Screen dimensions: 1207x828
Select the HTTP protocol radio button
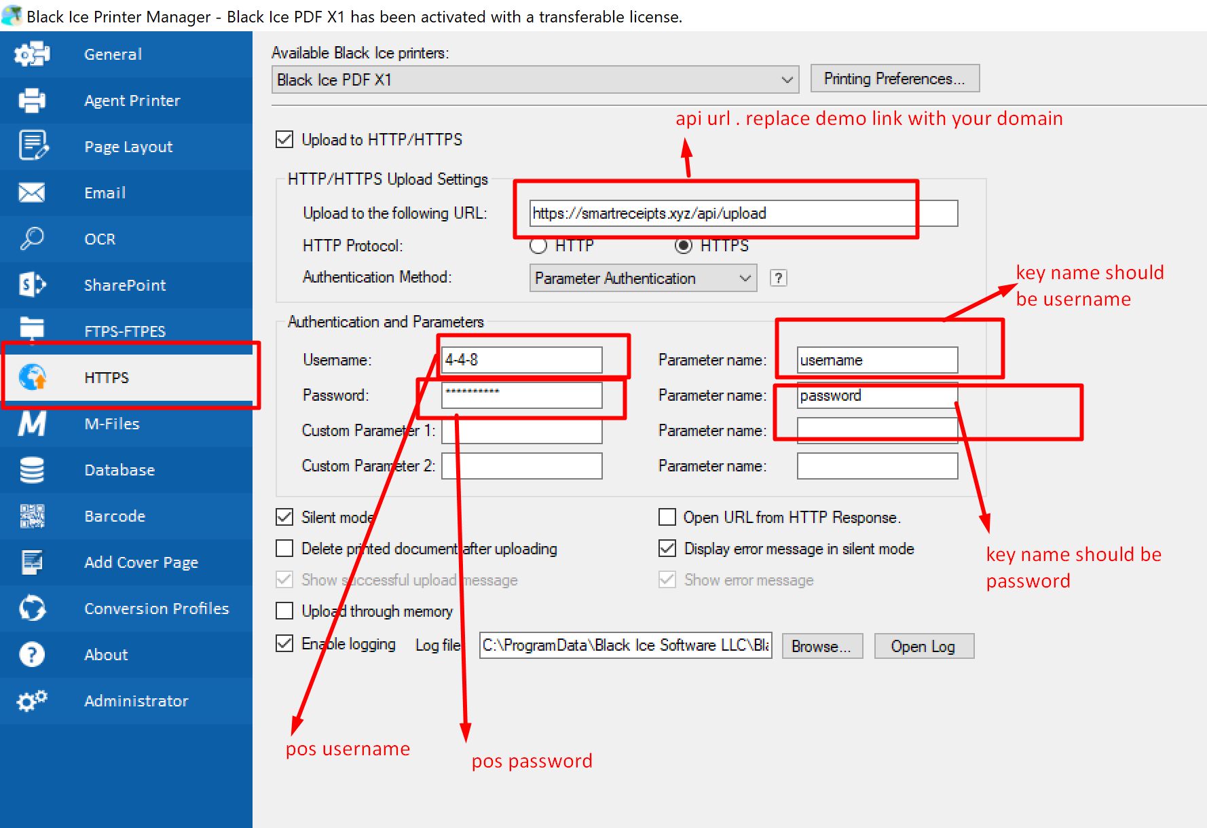[538, 245]
